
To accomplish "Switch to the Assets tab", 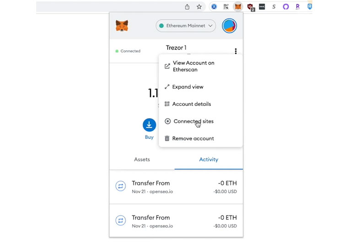I will [x=142, y=160].
